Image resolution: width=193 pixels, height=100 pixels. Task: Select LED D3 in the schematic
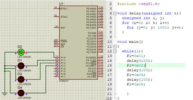21,80
